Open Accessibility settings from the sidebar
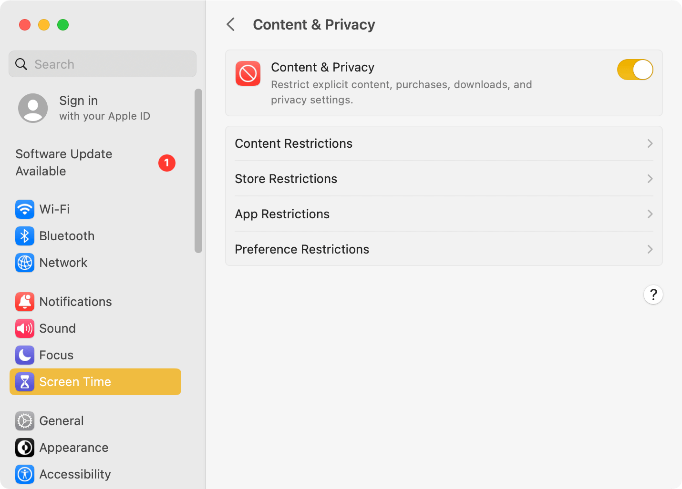Image resolution: width=682 pixels, height=489 pixels. point(25,474)
